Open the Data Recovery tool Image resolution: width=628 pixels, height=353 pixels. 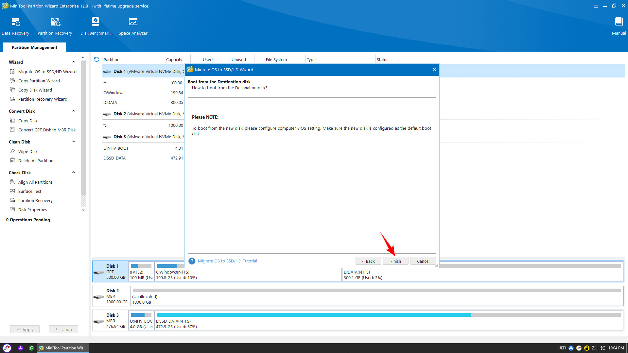(15, 26)
